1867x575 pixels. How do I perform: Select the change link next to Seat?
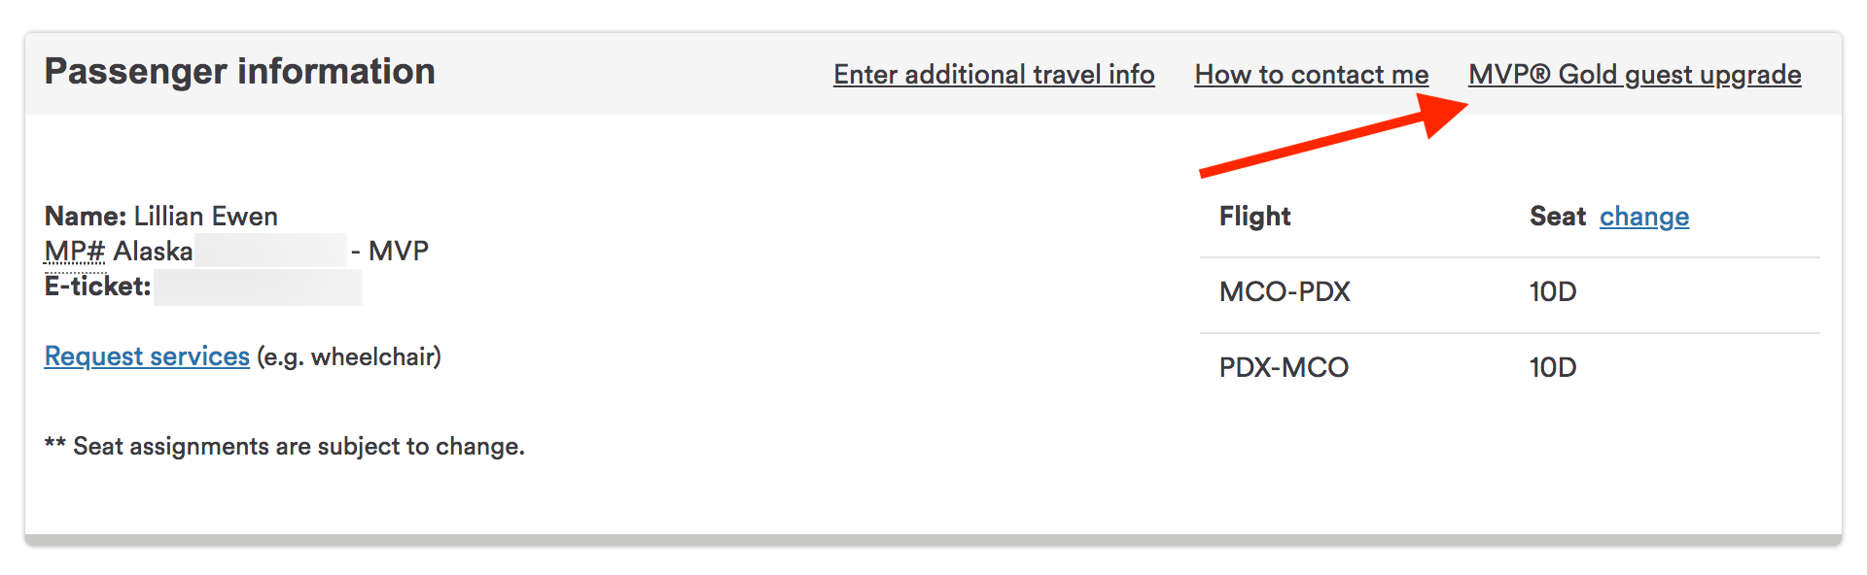[1643, 217]
